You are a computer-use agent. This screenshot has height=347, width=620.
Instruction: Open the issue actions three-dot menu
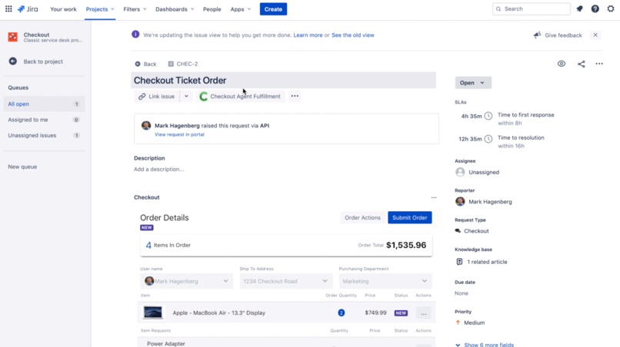coord(599,64)
